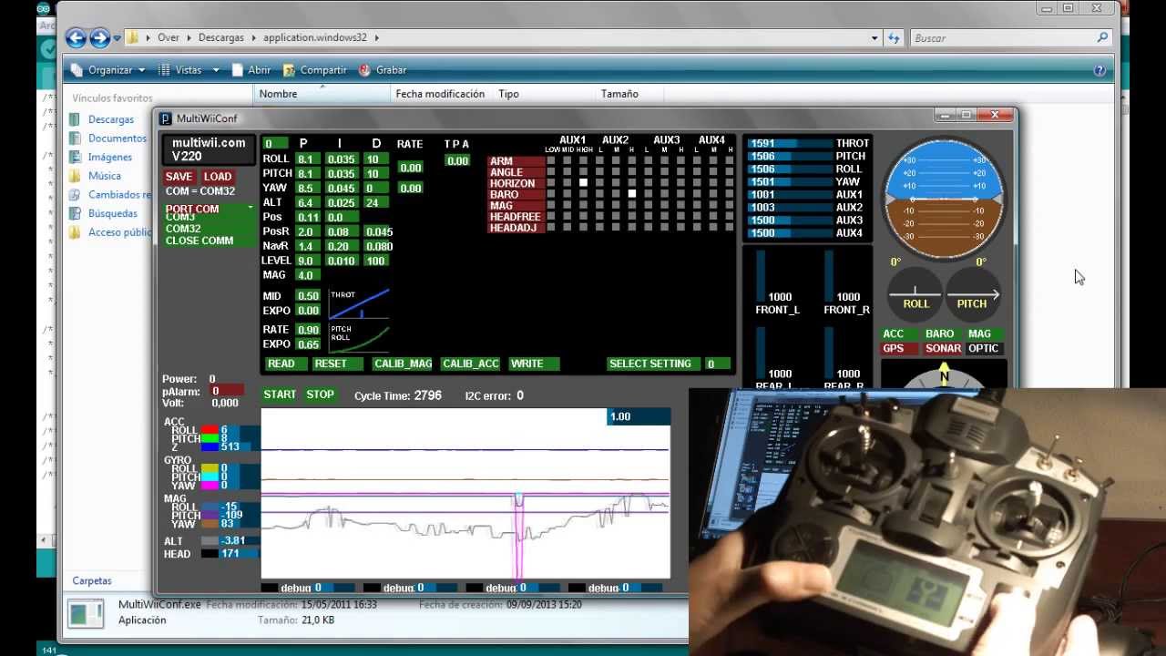Click the graph scale 1.00 field
This screenshot has width=1166, height=656.
pos(639,416)
